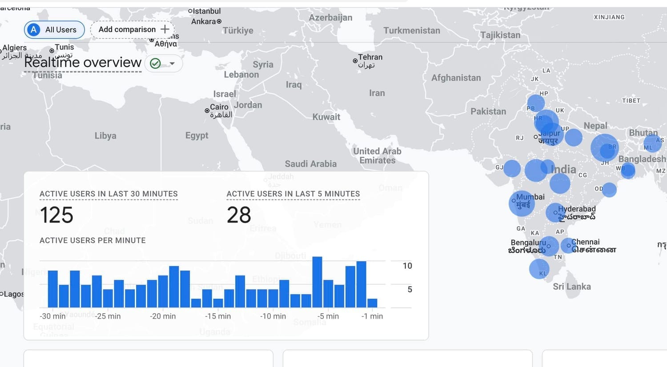Click the Mumbai user bubble on the map
This screenshot has width=667, height=367.
[521, 203]
